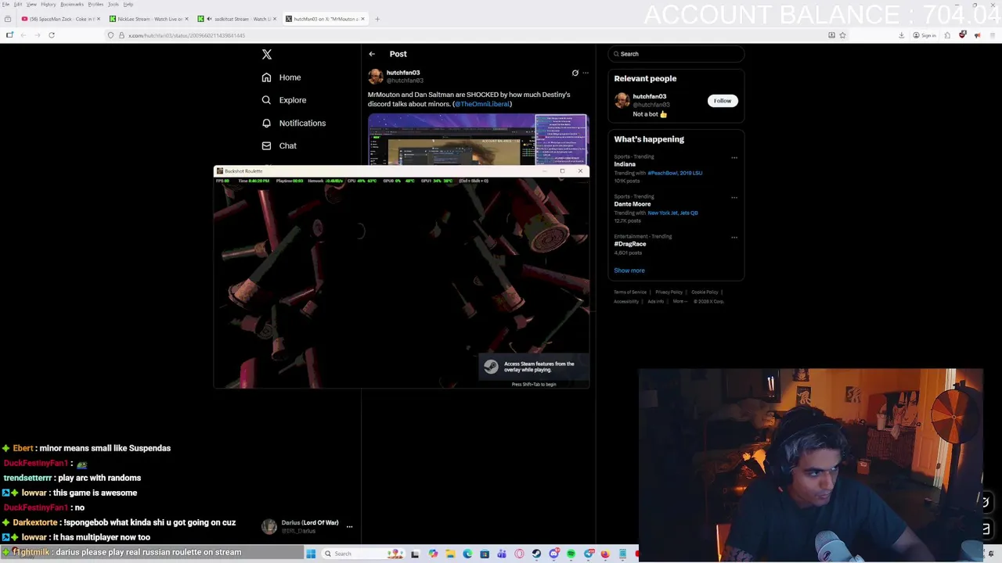Click the X logo in sidebar

(267, 54)
